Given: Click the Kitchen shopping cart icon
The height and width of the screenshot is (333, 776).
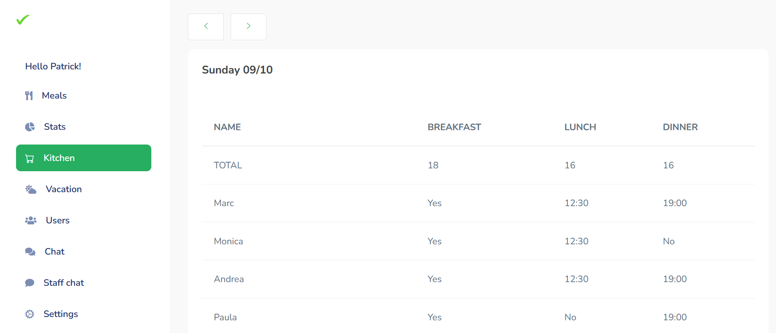Looking at the screenshot, I should click(x=30, y=158).
